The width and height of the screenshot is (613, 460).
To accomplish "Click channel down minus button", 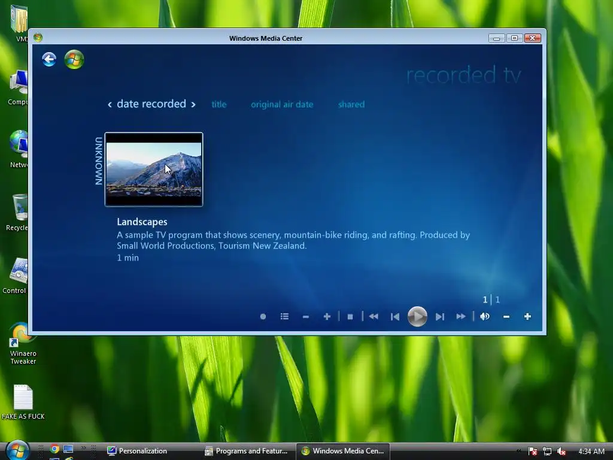I will (x=306, y=317).
